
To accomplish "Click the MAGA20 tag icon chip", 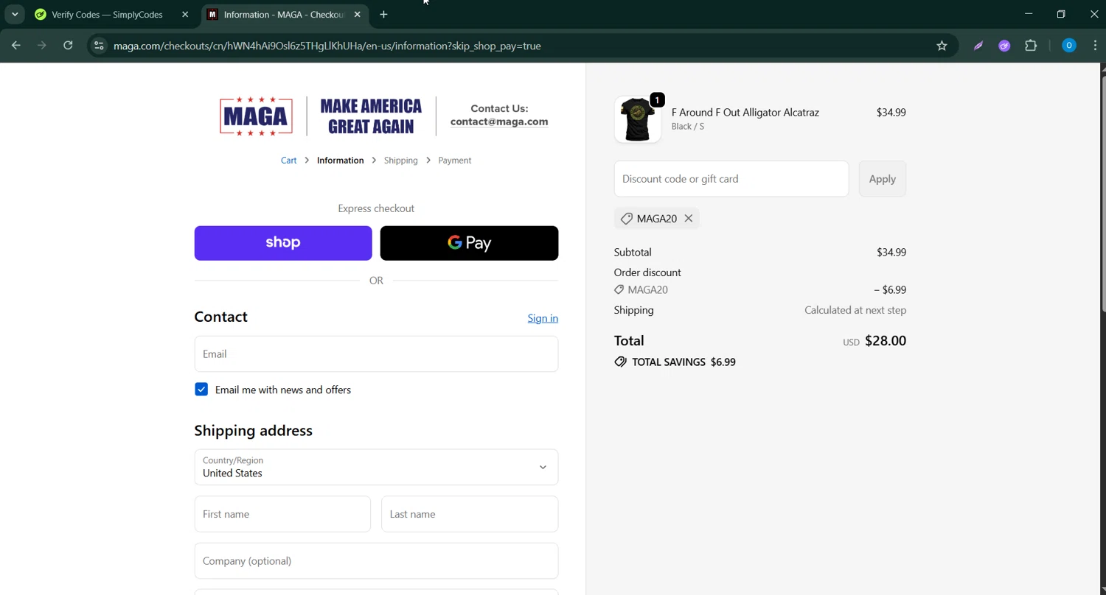I will 626,219.
